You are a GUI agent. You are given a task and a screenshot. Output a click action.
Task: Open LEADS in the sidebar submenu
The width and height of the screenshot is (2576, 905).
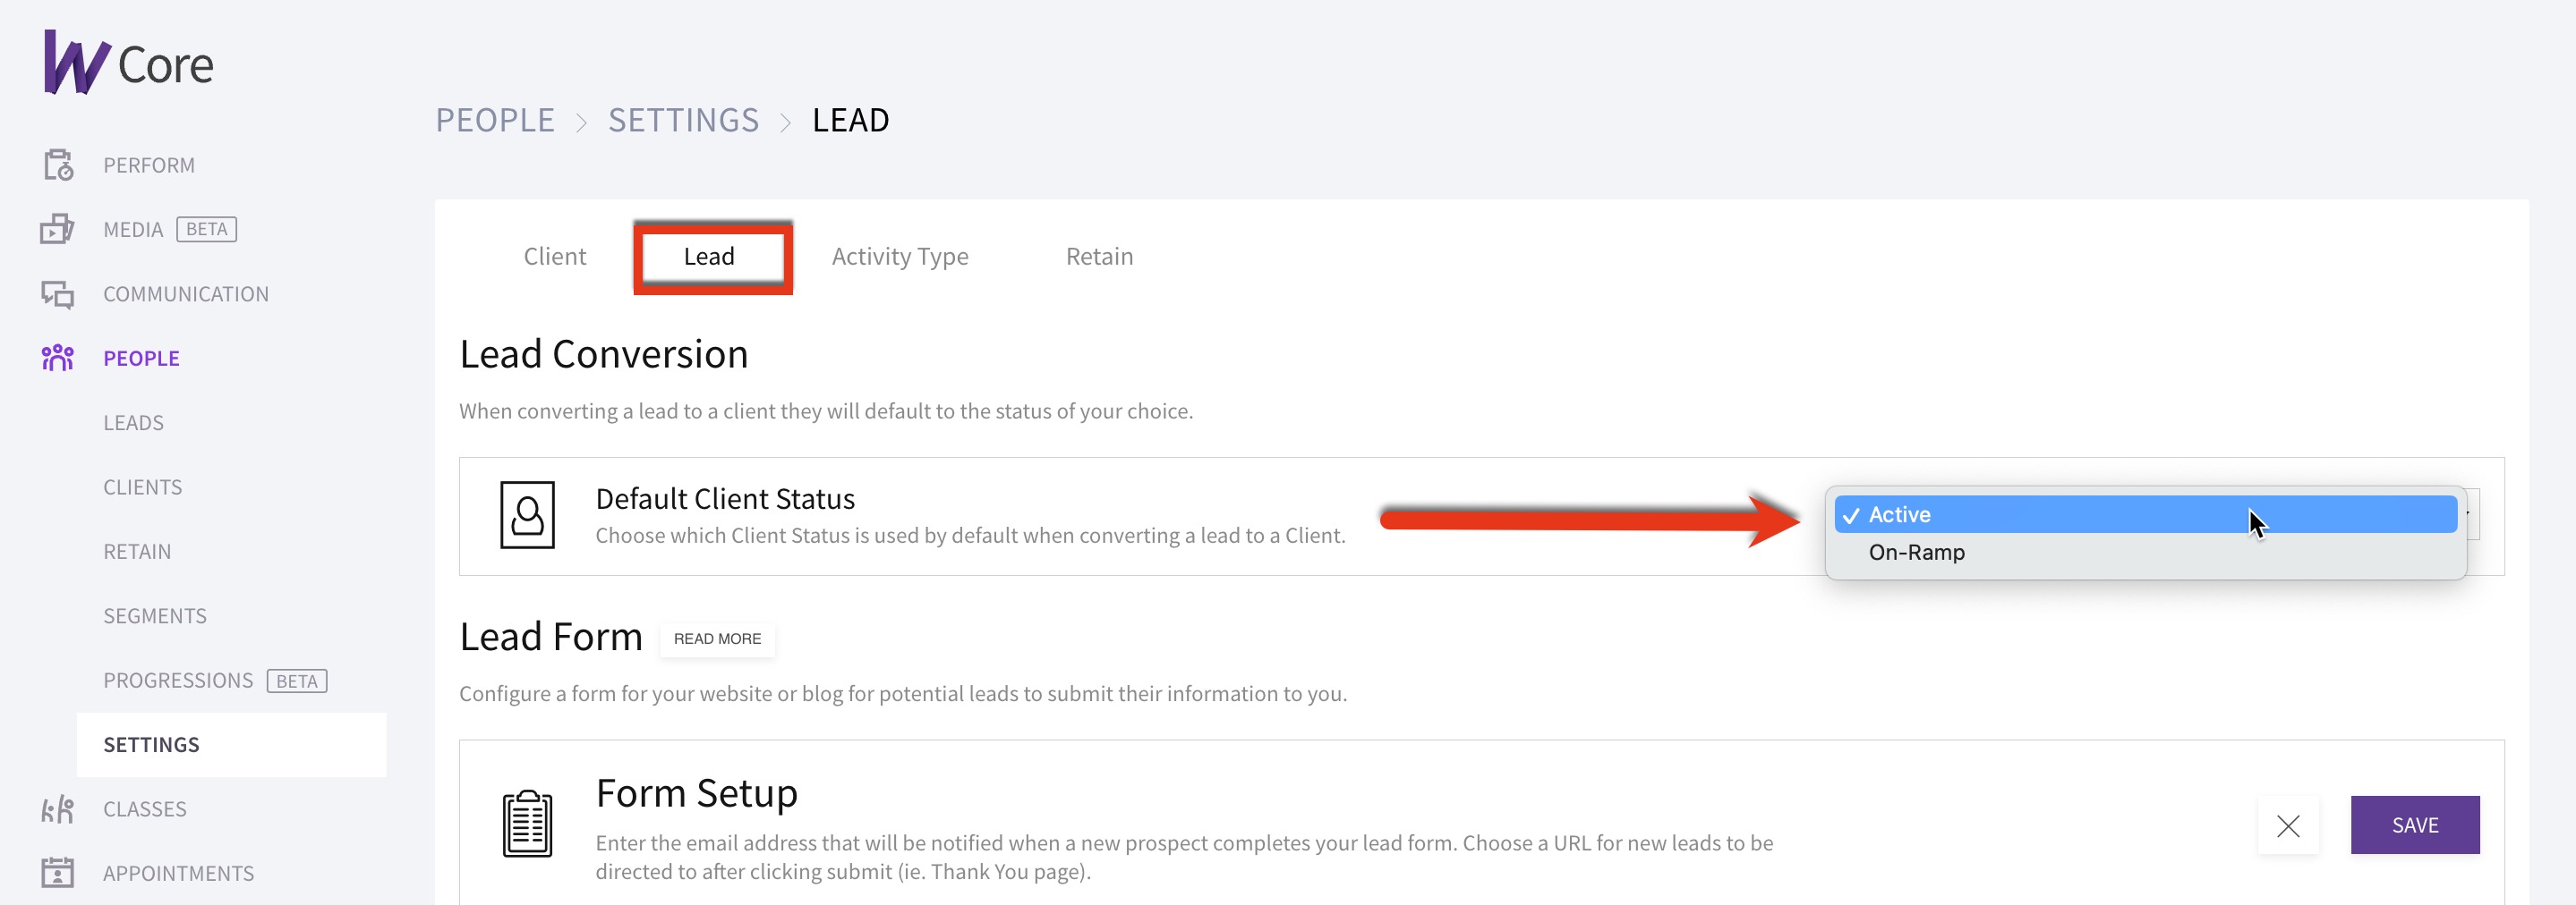tap(133, 422)
